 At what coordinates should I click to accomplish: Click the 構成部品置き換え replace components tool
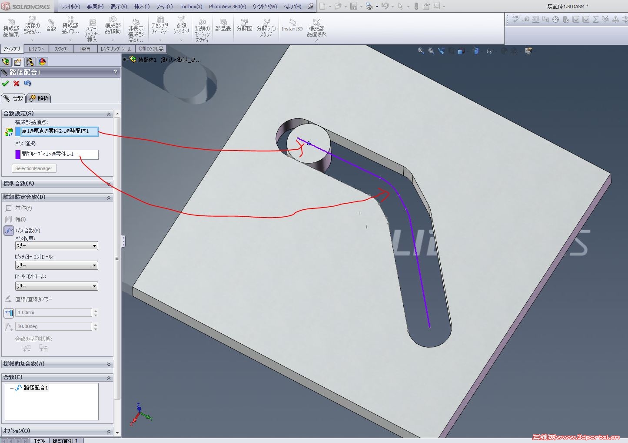(x=317, y=30)
